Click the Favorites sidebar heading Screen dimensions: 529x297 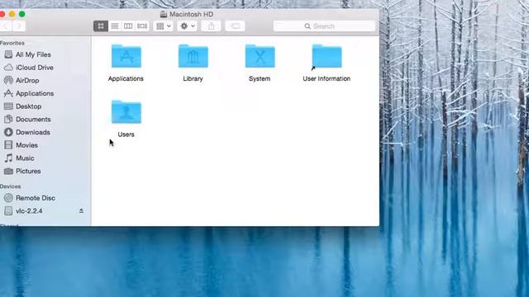(12, 43)
